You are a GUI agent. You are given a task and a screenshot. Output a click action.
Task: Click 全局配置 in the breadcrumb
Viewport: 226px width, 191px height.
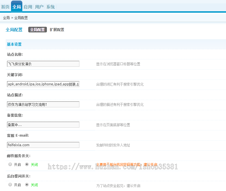21,18
